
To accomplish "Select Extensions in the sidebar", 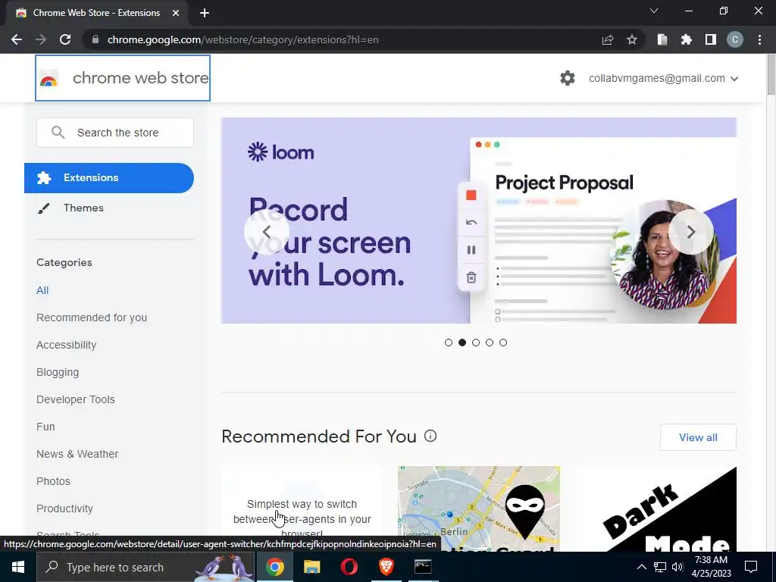I will (109, 177).
